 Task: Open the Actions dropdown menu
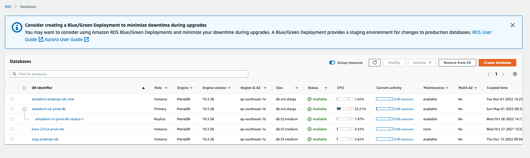point(422,63)
